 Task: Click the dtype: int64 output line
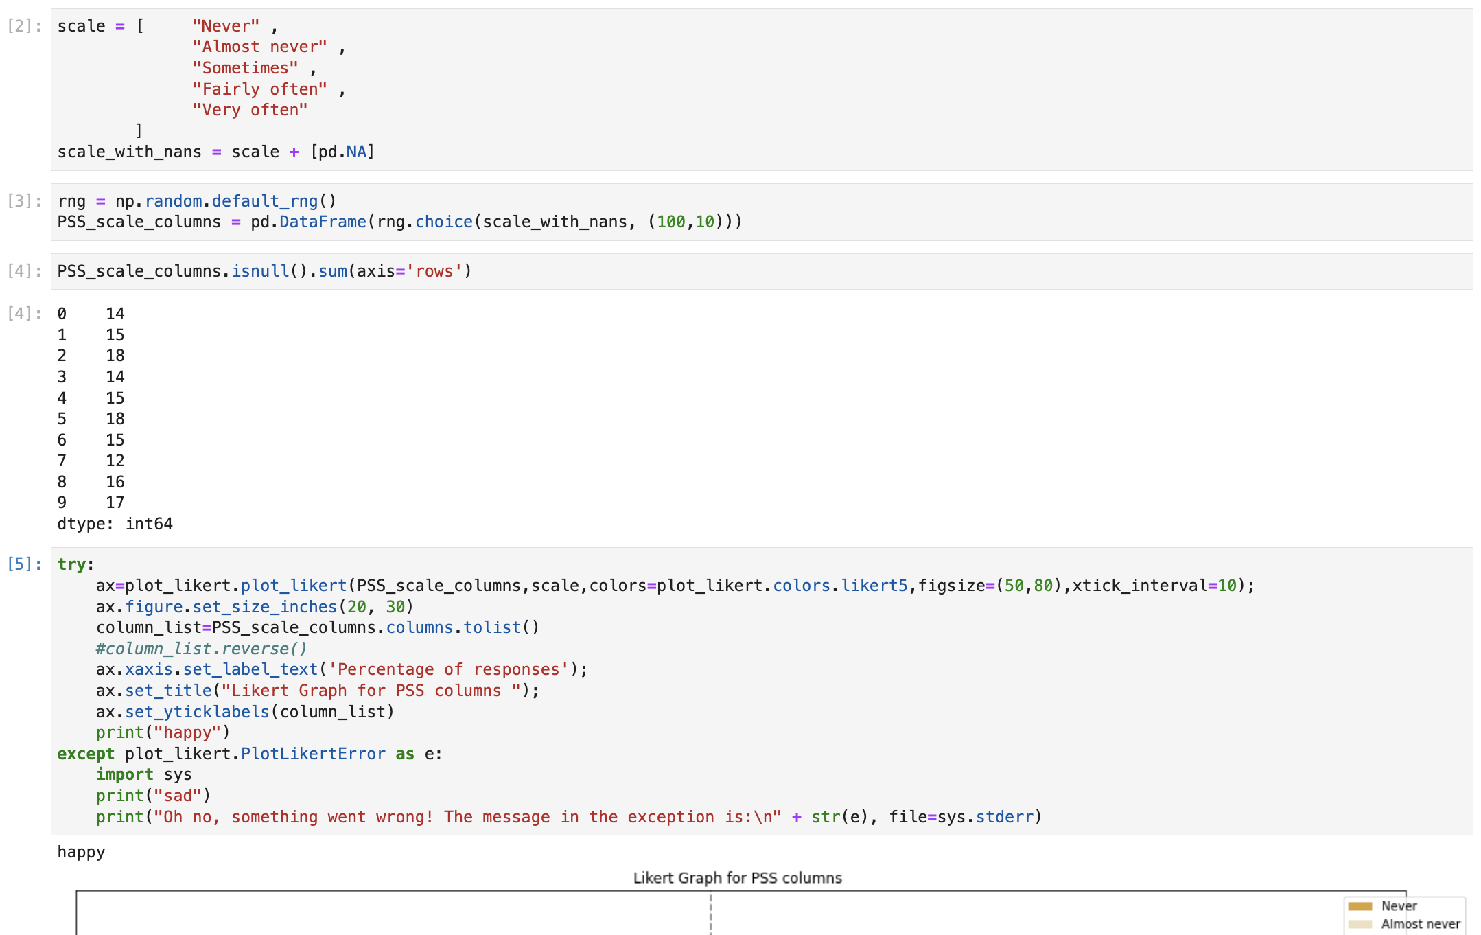coord(115,523)
